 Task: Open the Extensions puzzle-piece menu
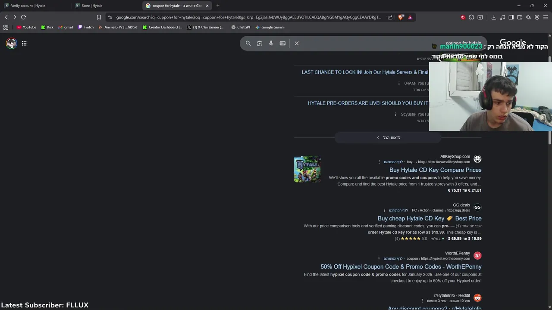coord(471,17)
